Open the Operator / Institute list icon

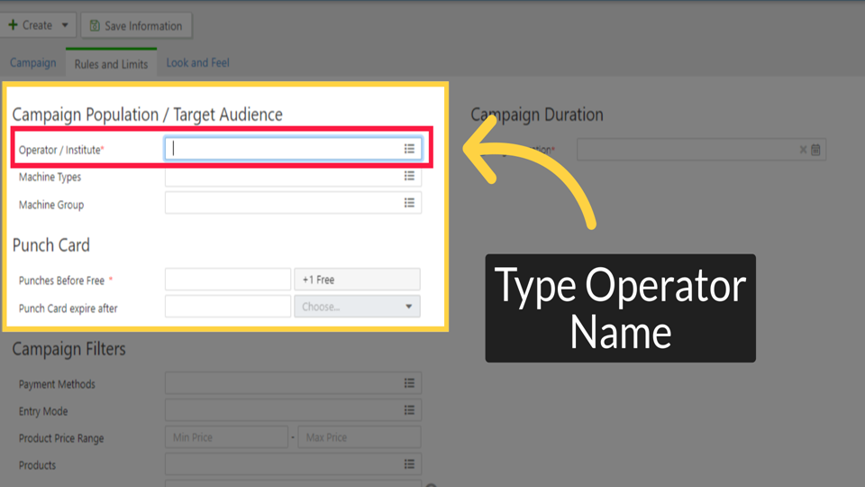point(409,149)
